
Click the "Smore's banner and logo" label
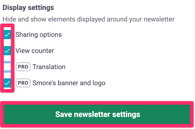point(69,83)
